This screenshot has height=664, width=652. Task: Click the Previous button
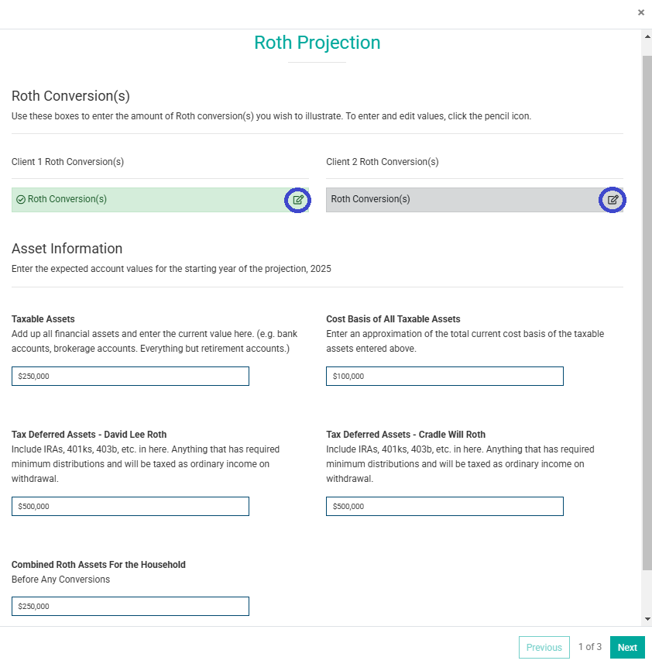(x=544, y=647)
